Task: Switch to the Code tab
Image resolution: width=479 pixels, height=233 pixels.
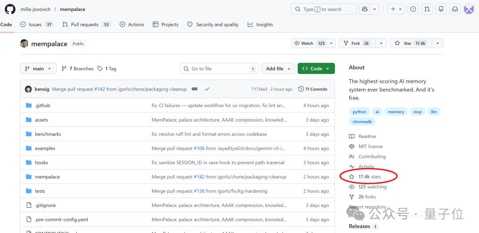Action: pos(6,25)
